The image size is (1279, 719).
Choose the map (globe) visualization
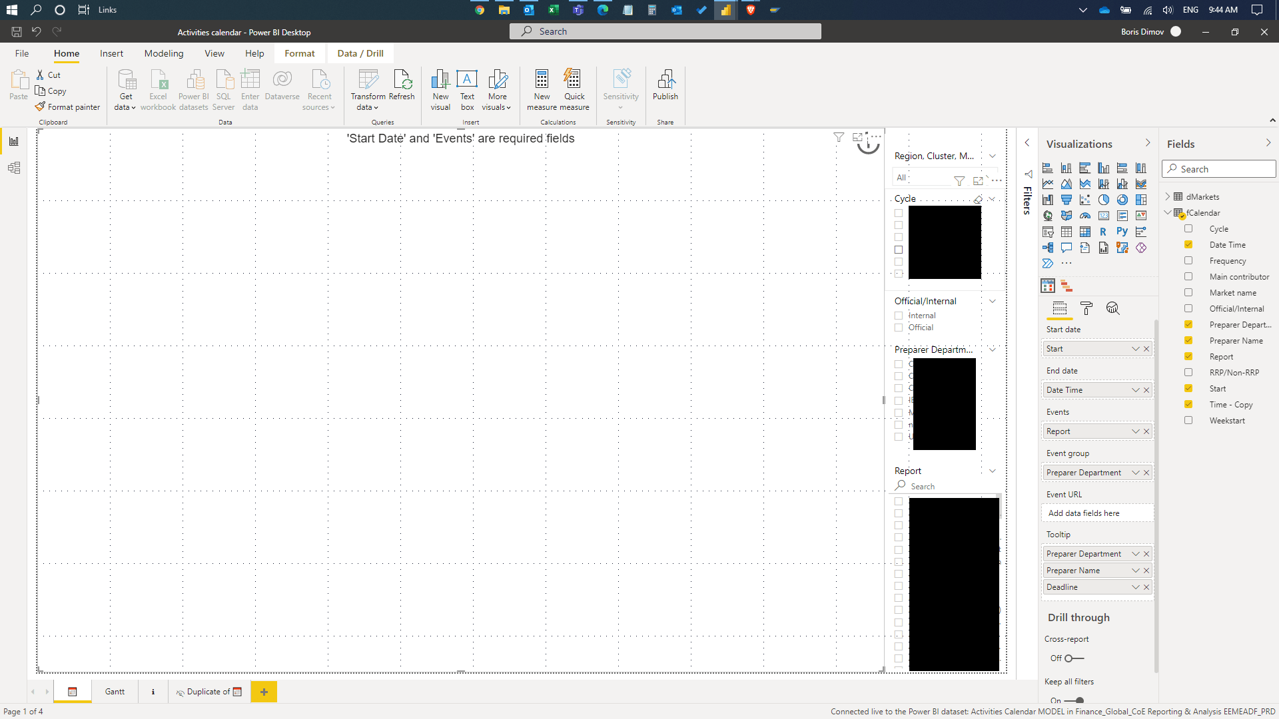click(x=1048, y=216)
